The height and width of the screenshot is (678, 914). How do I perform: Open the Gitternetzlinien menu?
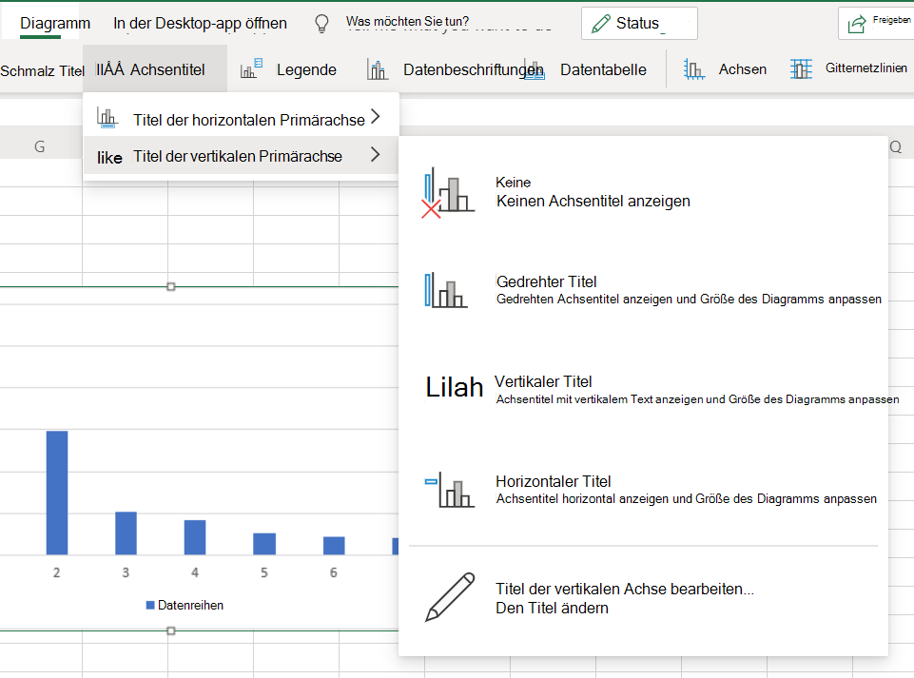[x=865, y=68]
